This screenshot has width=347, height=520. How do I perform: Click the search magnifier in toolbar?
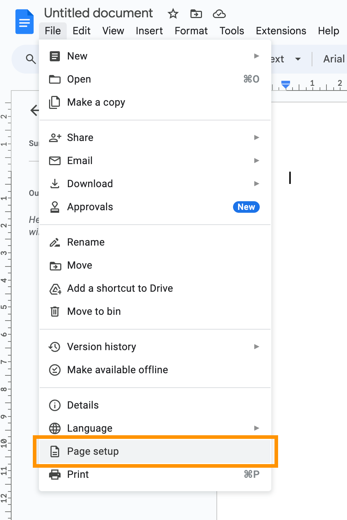(x=31, y=59)
